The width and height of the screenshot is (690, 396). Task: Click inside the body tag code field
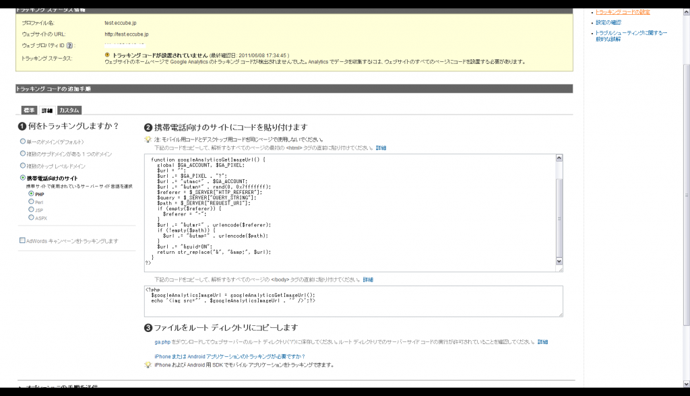tap(353, 302)
